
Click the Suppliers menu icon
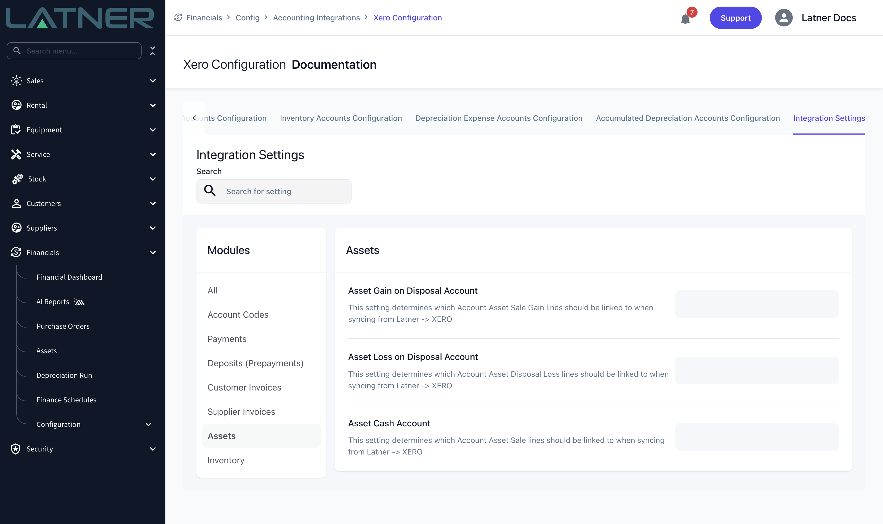coord(16,228)
